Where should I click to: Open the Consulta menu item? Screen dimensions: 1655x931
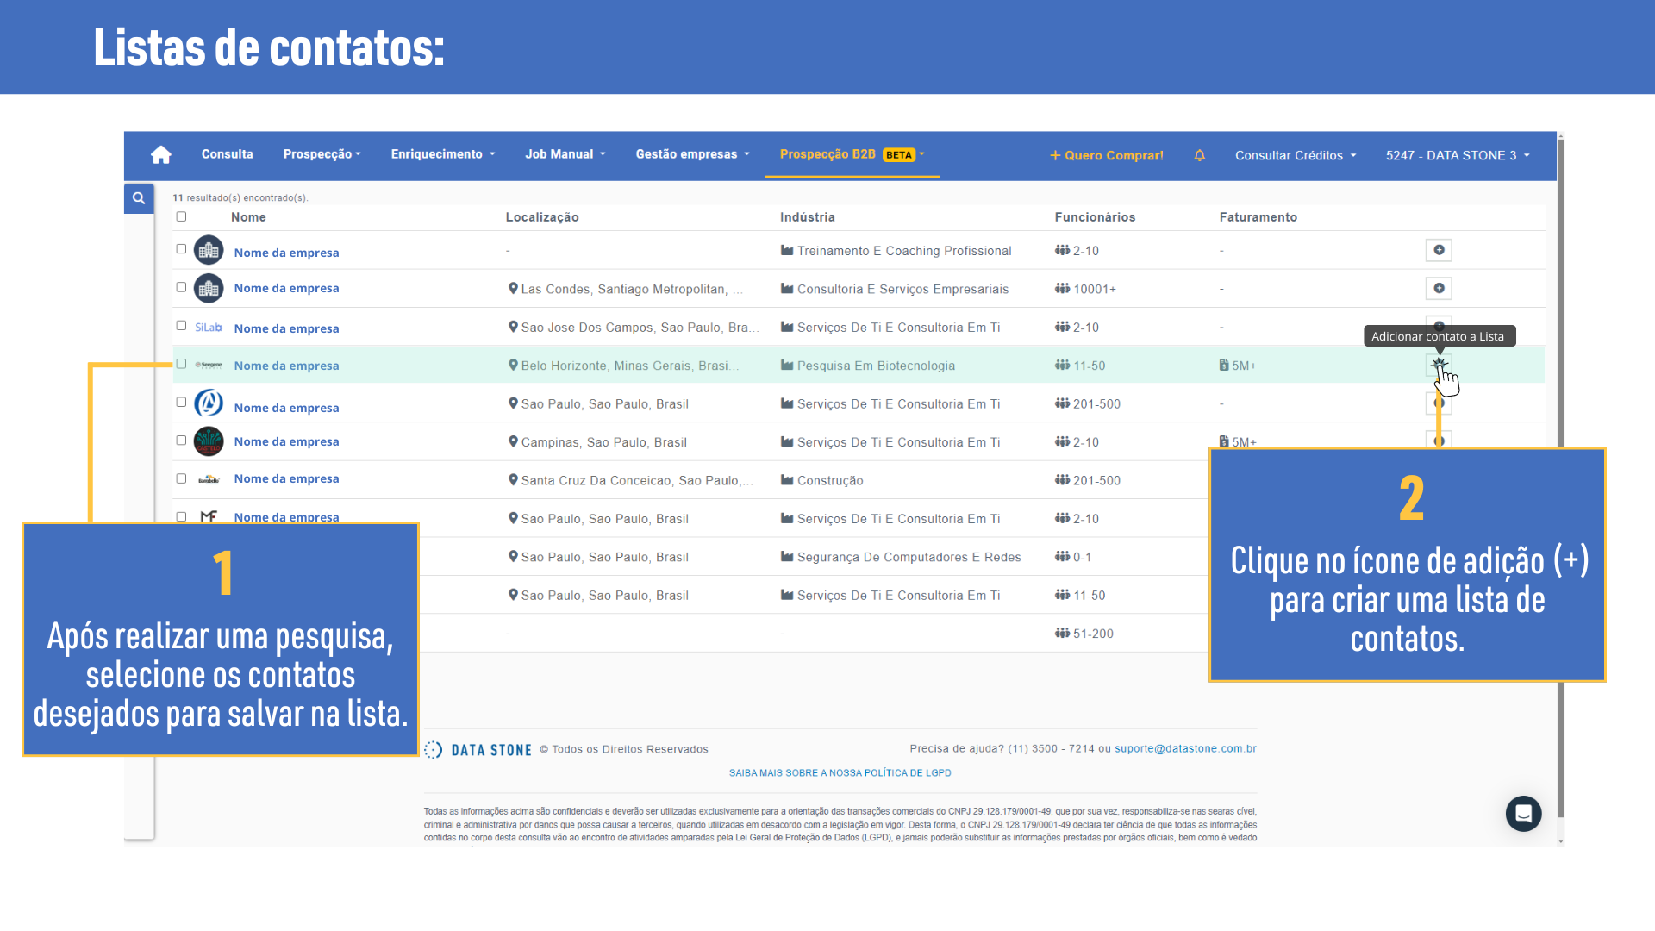coord(227,154)
